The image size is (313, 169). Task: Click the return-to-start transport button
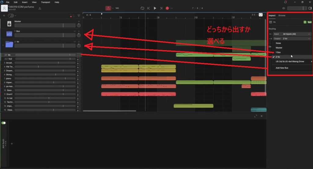149,8
